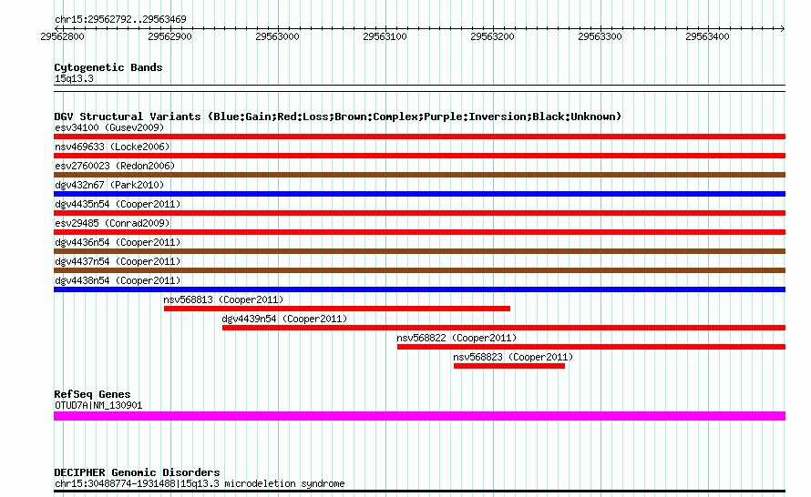Open the nsv568813 (Cooper2011) red bar
The width and height of the screenshot is (811, 497).
[337, 309]
